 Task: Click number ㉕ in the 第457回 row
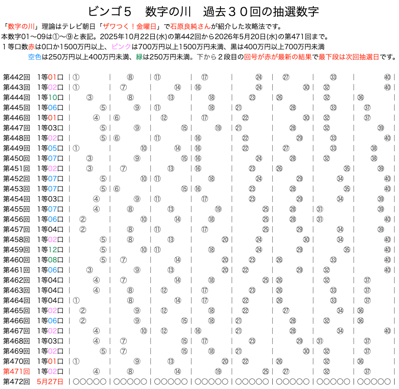pos(266,230)
